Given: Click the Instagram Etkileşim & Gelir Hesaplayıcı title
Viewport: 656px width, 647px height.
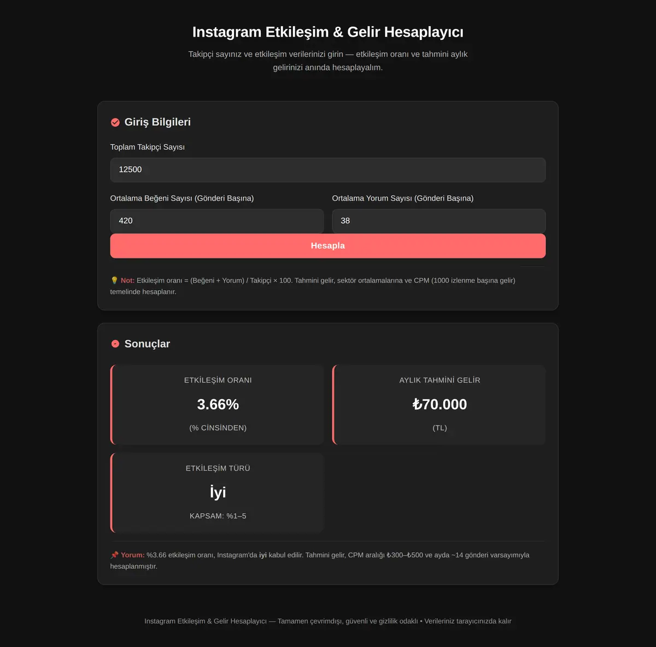Looking at the screenshot, I should [328, 32].
